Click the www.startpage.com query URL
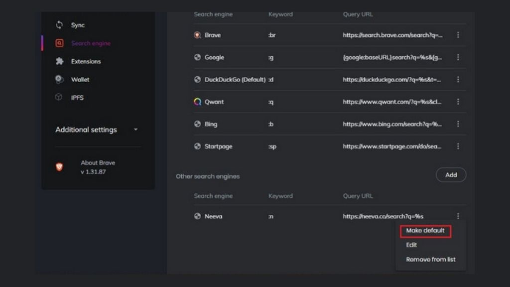Viewport: 510px width, 287px height. 392,146
